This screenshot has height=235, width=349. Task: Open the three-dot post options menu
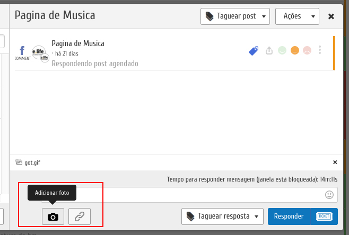[320, 51]
